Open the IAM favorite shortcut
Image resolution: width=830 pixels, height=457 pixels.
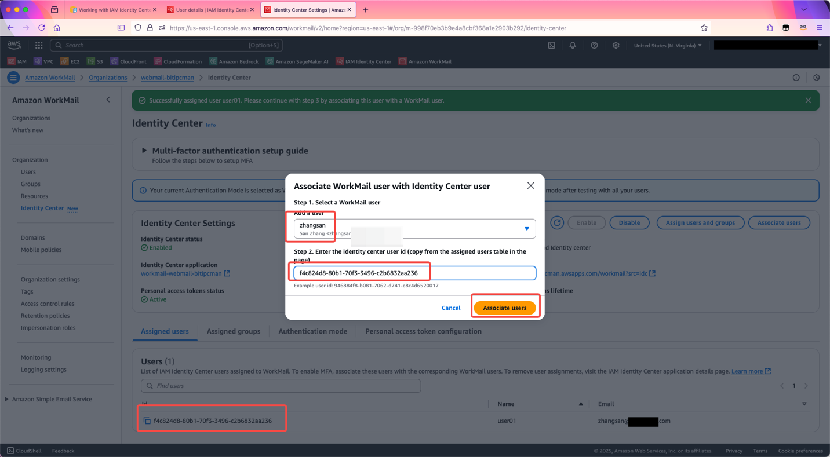17,61
